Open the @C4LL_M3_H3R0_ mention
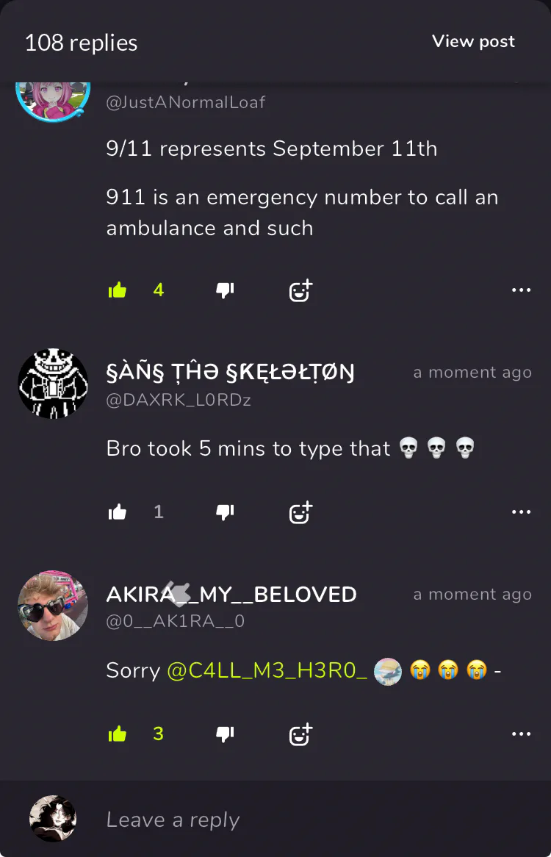 click(267, 670)
